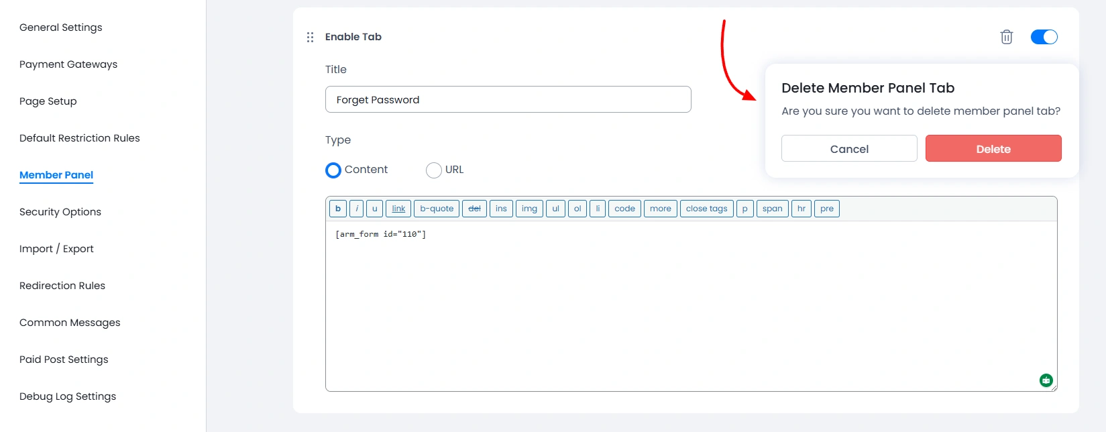The width and height of the screenshot is (1106, 432).
Task: Insert horizontal rule with hr button
Action: click(x=801, y=209)
